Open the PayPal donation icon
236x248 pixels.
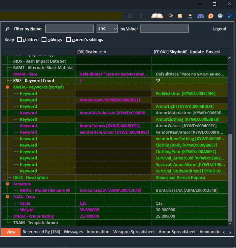[x=229, y=16]
